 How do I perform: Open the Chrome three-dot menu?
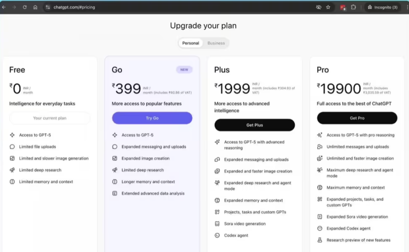coord(405,7)
